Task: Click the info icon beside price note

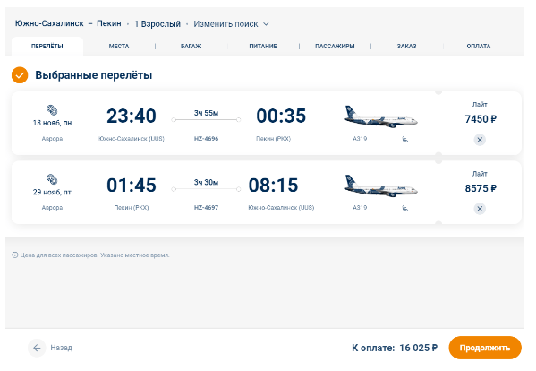Action: pyautogui.click(x=14, y=255)
